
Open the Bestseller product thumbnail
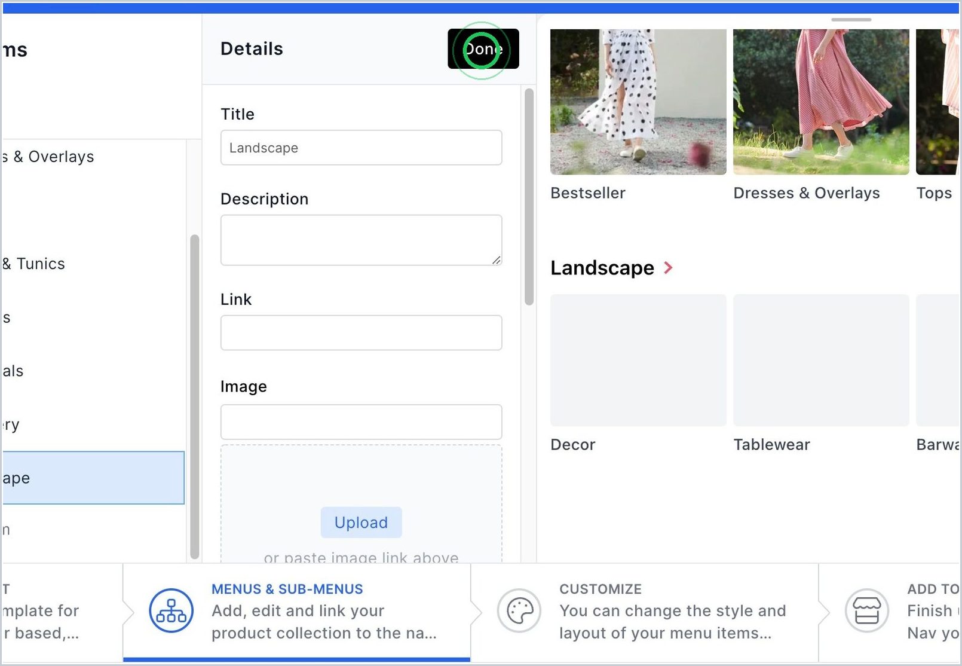638,102
